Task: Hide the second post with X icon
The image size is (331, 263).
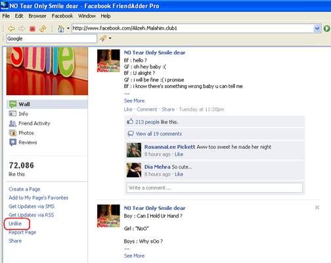Action: (317, 207)
